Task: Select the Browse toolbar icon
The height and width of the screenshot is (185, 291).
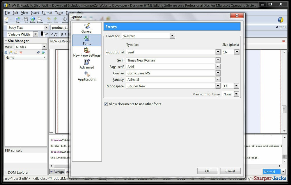Action: point(40,19)
